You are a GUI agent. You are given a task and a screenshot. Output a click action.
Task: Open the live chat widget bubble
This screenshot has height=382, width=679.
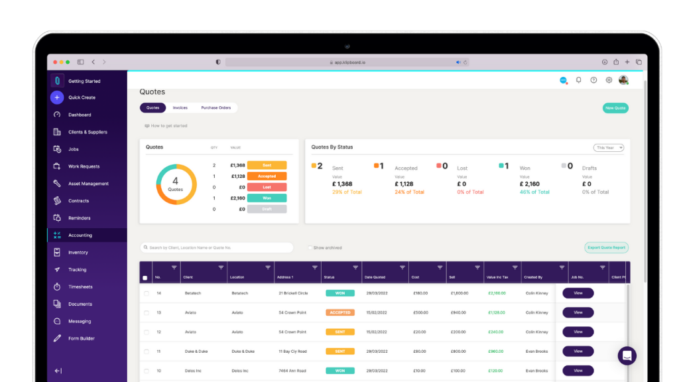click(x=627, y=356)
